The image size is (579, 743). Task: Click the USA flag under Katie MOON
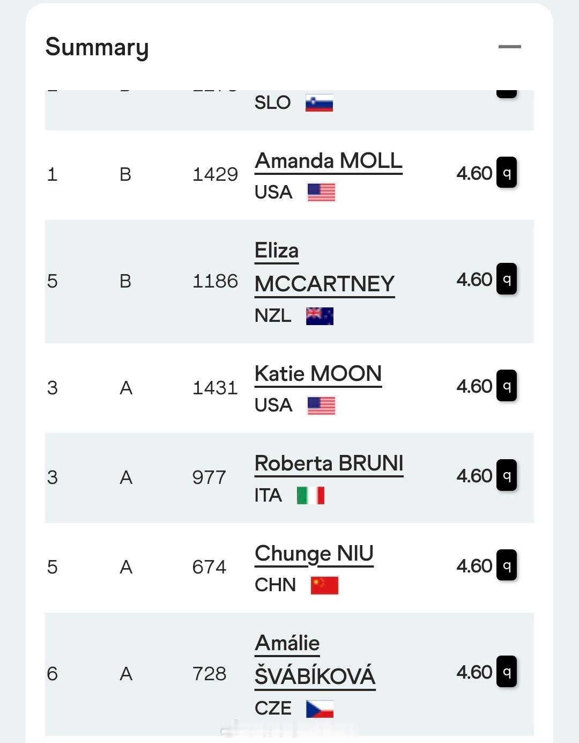click(x=321, y=406)
